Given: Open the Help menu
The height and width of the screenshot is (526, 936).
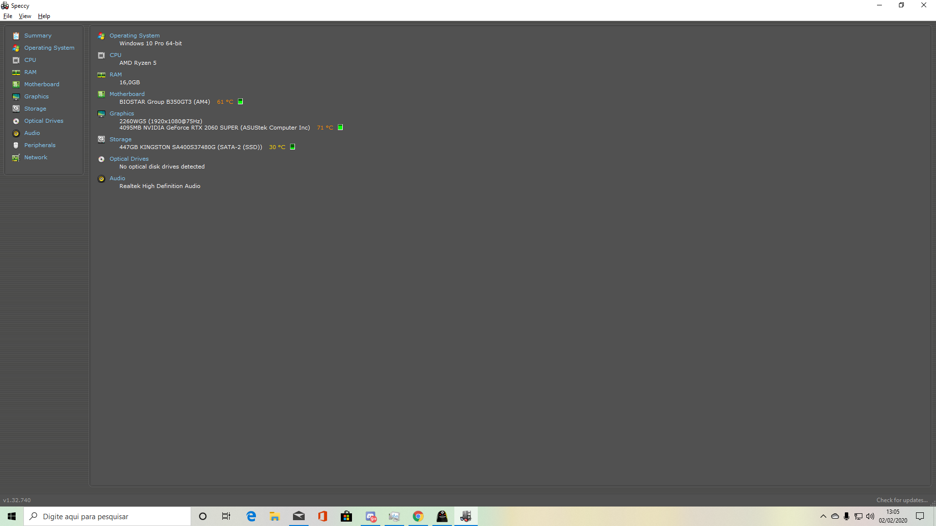Looking at the screenshot, I should pyautogui.click(x=44, y=16).
